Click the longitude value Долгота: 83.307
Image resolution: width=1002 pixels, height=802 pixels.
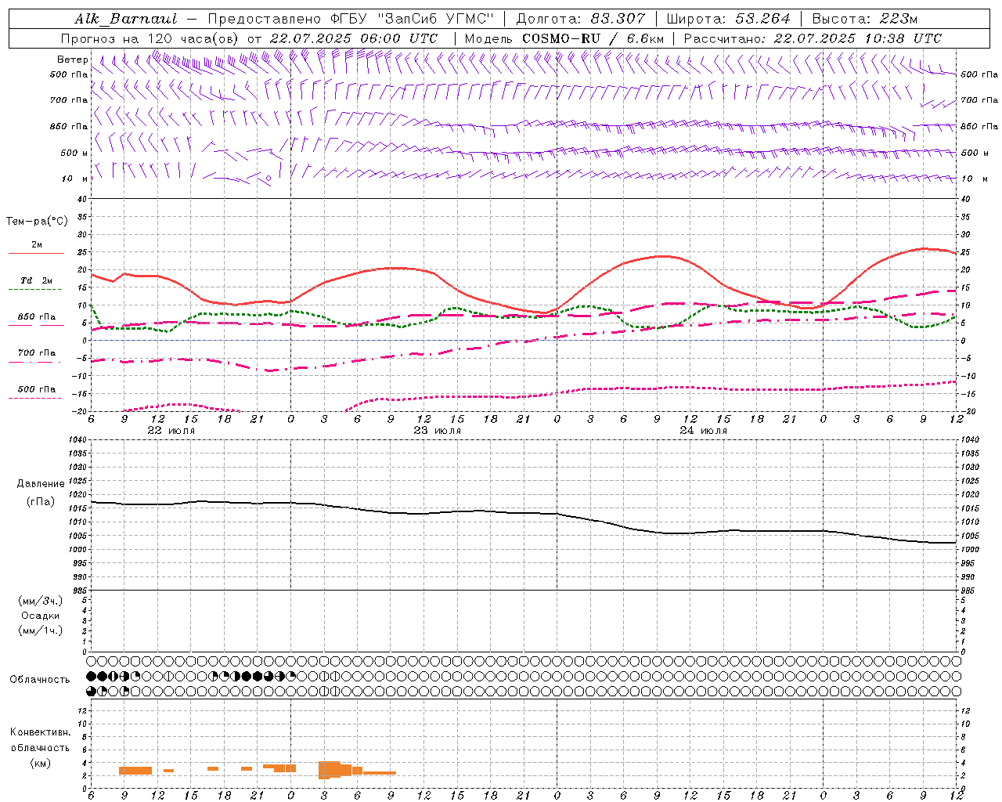coord(581,19)
